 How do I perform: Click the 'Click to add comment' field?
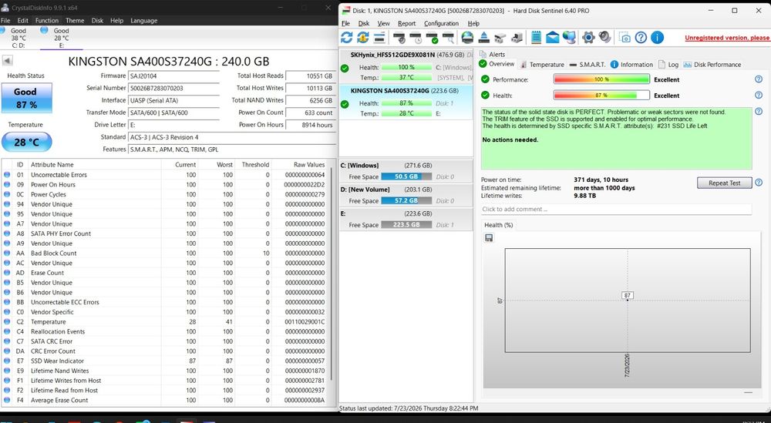click(x=616, y=209)
